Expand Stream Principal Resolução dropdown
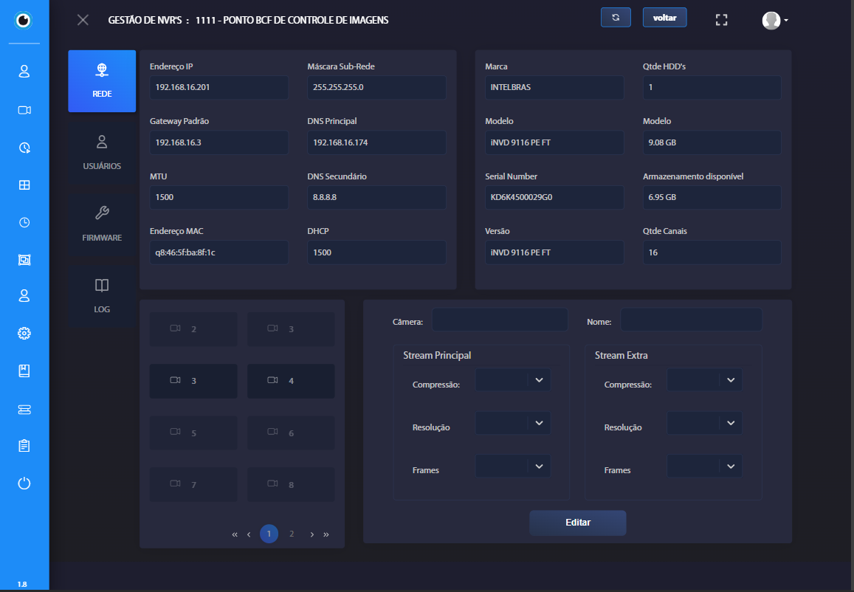 (x=512, y=423)
